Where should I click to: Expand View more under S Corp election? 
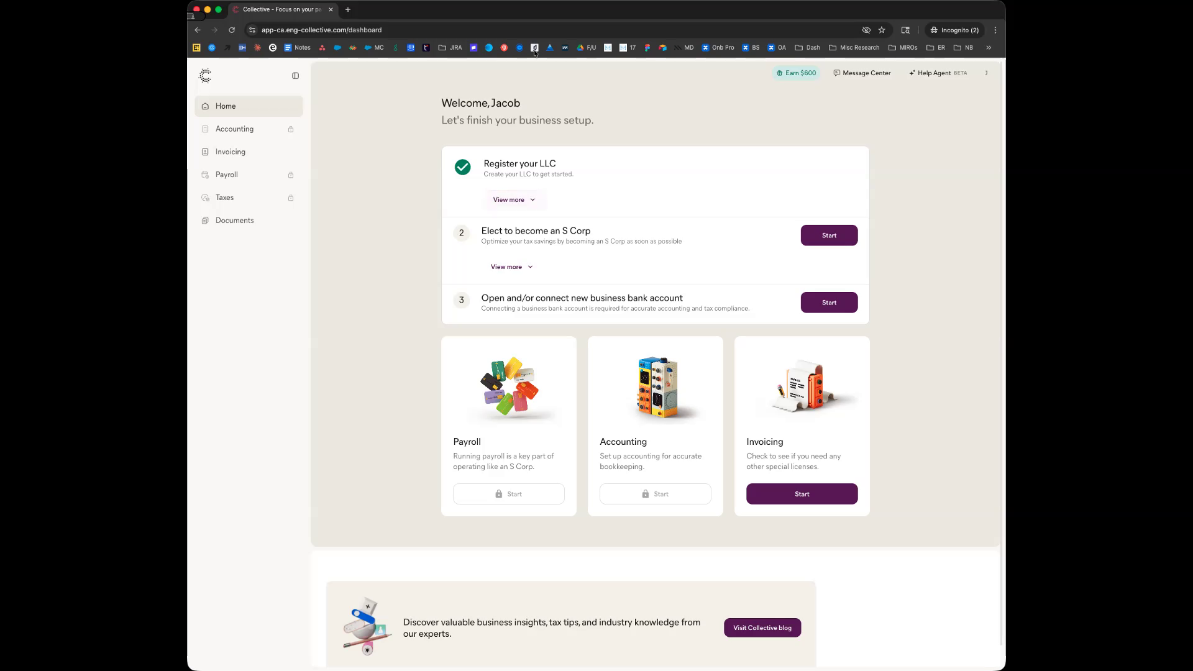511,267
